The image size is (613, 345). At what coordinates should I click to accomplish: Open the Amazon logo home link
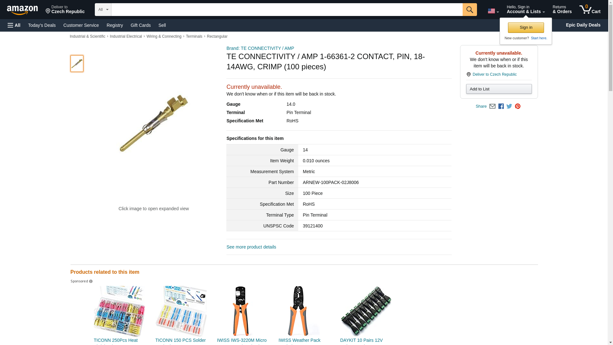(x=22, y=10)
